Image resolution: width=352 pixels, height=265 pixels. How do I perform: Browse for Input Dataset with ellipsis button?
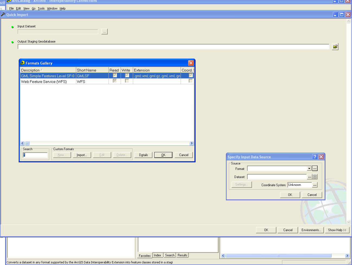(104, 32)
